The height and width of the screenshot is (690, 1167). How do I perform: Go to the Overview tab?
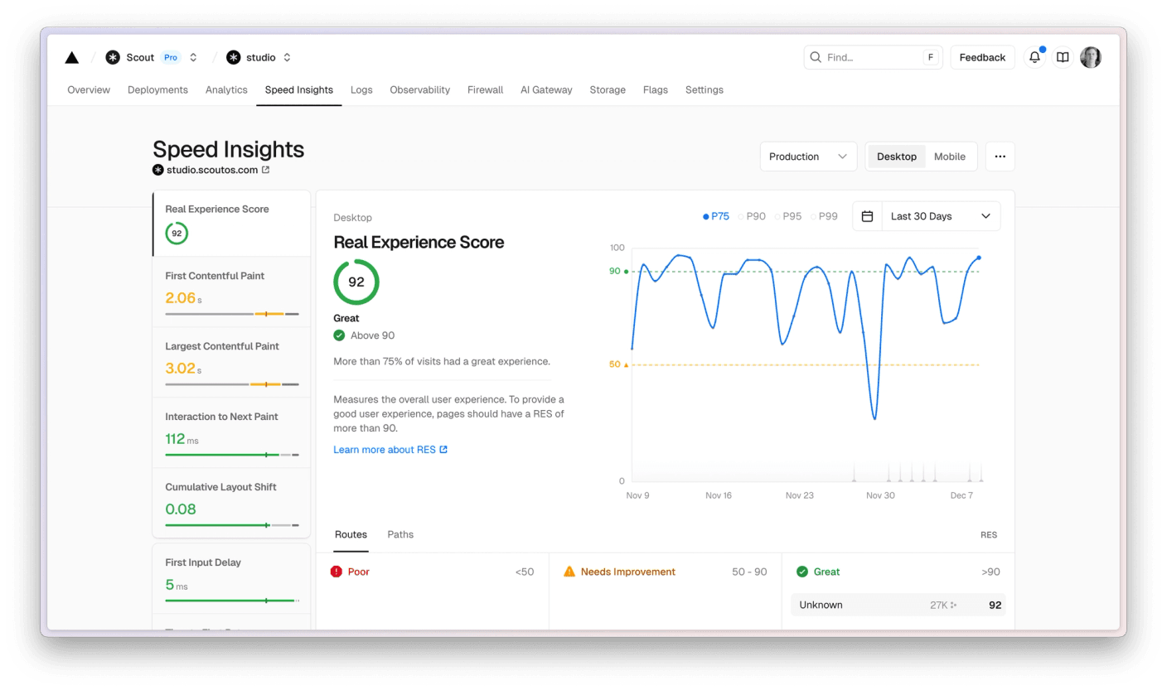89,89
